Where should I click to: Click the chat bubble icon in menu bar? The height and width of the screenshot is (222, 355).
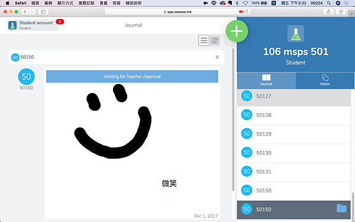click(214, 3)
